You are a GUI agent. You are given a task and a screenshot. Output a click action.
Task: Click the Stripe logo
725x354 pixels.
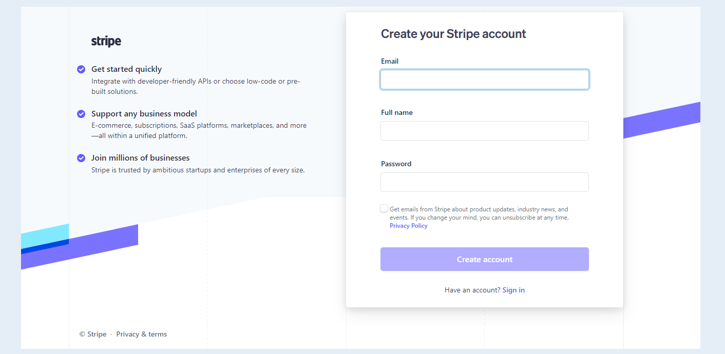click(x=106, y=42)
